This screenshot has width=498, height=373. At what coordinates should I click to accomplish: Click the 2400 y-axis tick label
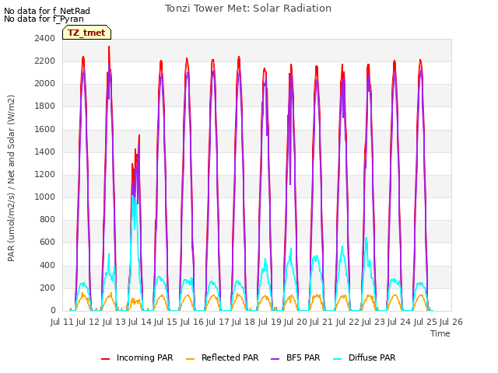[45, 38]
